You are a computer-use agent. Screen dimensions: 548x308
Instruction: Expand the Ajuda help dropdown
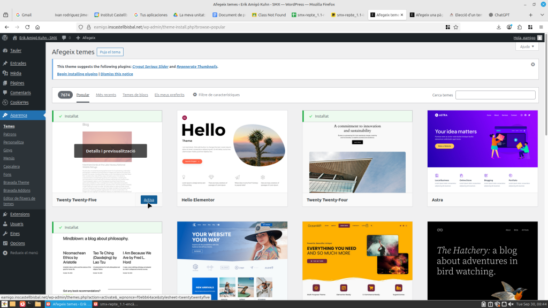tap(527, 47)
